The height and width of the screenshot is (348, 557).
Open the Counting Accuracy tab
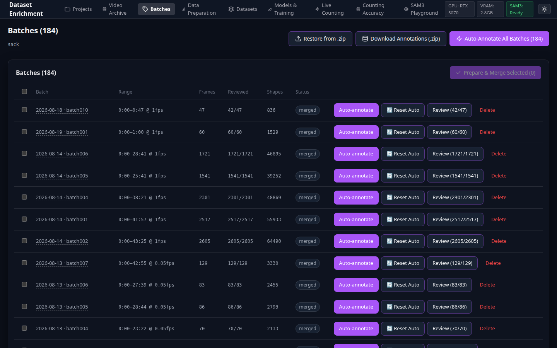pos(371,9)
